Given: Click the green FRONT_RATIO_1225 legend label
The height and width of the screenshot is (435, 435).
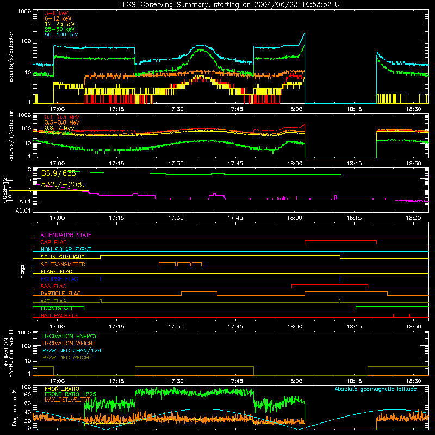Looking at the screenshot, I should [x=71, y=394].
